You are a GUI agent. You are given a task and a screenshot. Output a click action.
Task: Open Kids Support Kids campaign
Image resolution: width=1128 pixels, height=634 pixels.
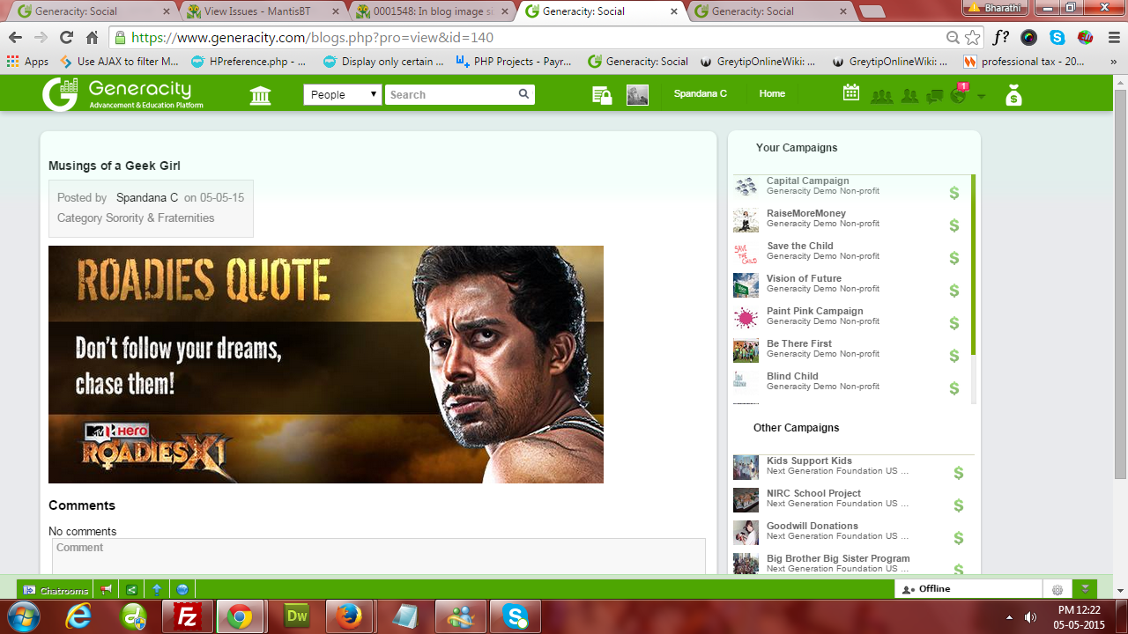point(809,461)
